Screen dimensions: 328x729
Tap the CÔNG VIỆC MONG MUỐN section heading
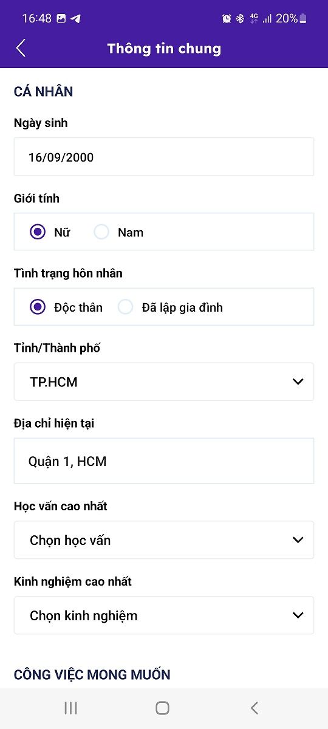92,674
